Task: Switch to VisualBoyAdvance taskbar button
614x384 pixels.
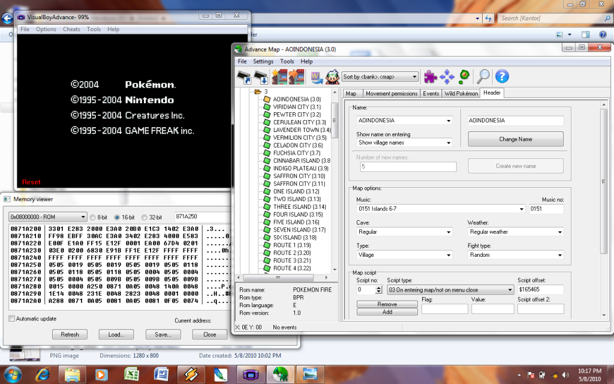Action: click(251, 374)
